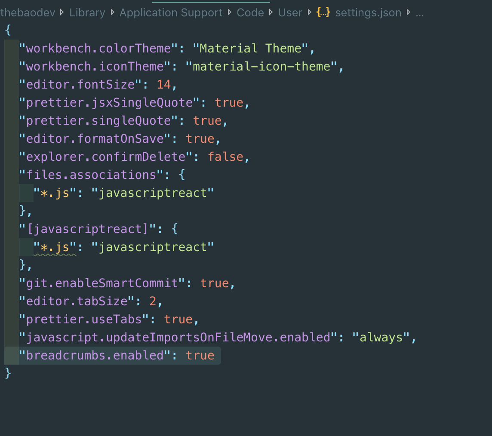Expand the chevron after settings.json
Screen dimensions: 492x436
(408, 12)
